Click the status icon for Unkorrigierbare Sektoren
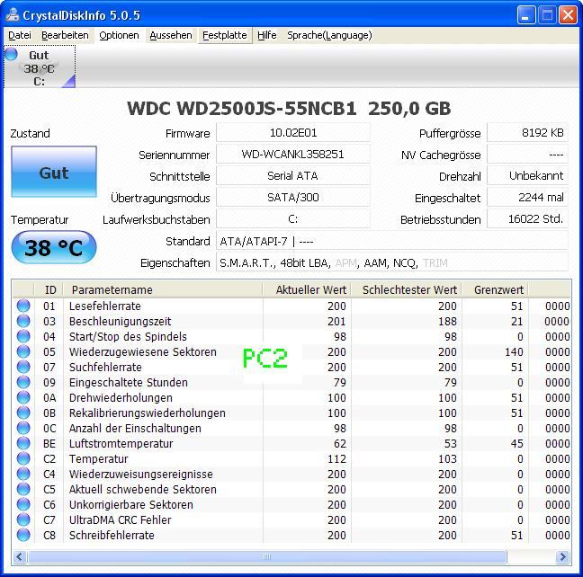The image size is (583, 577). (x=23, y=504)
